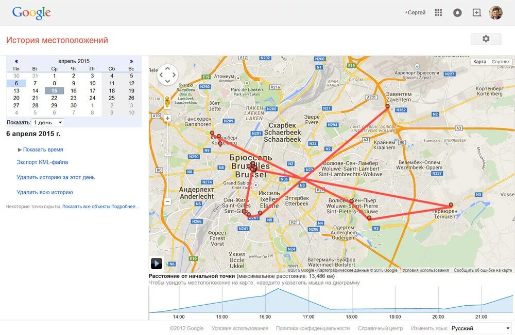Open the account profile photo
The image size is (515, 335).
coord(495,13)
